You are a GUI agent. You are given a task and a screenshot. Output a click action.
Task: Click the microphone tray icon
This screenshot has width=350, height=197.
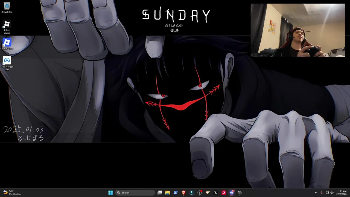click(322, 193)
